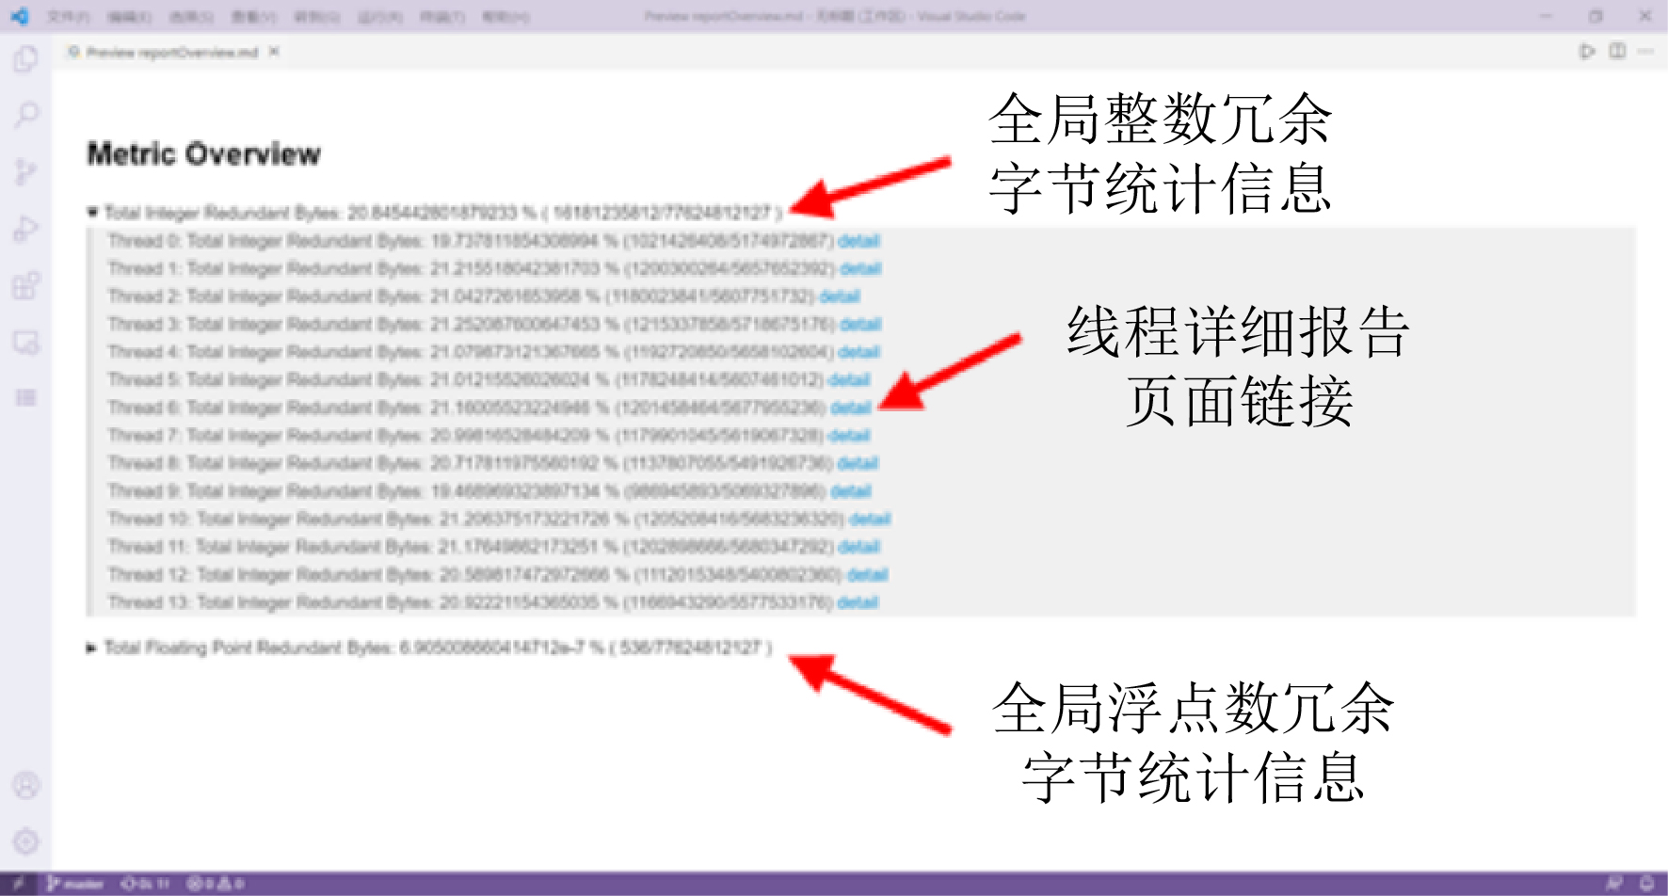Open the File menu in menu bar
1668x896 pixels.
click(68, 17)
